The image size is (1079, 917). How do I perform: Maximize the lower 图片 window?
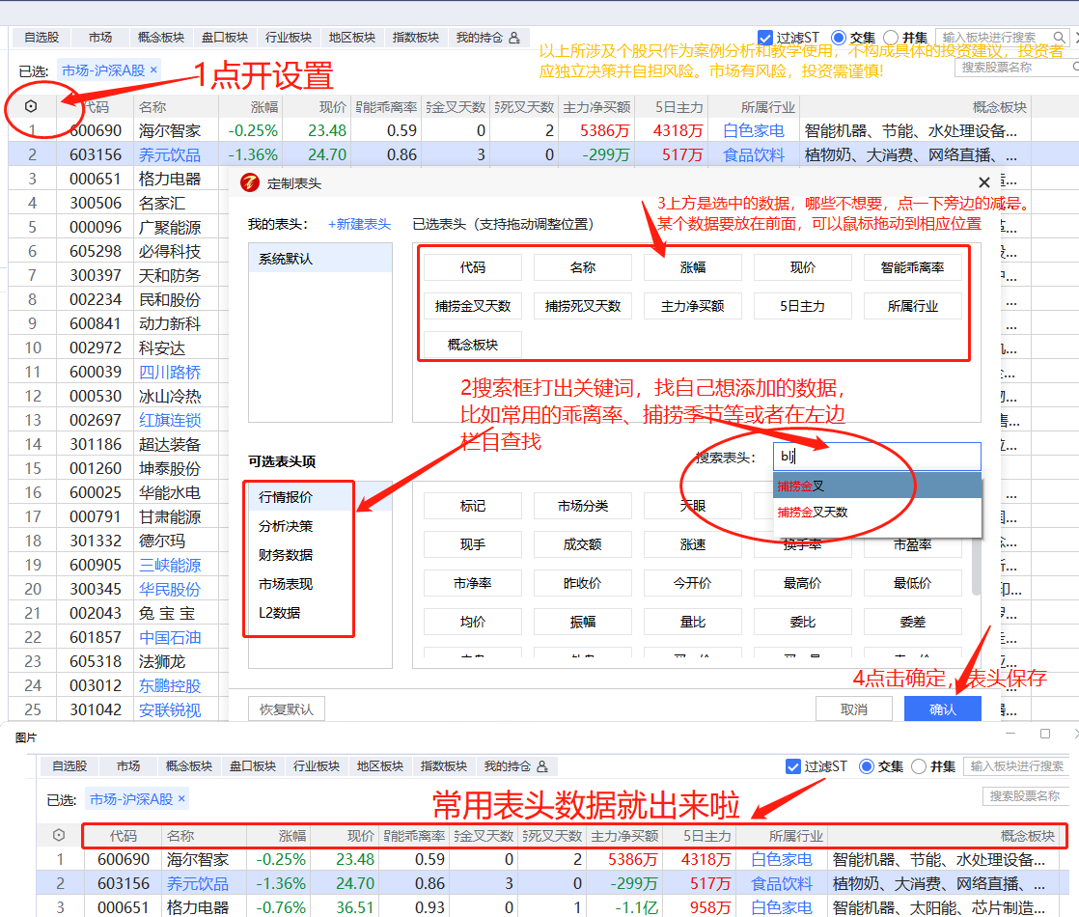pos(1044,735)
